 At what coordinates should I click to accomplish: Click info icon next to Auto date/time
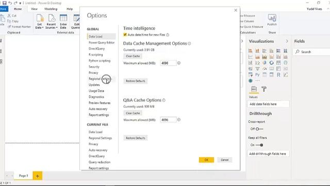click(x=168, y=35)
